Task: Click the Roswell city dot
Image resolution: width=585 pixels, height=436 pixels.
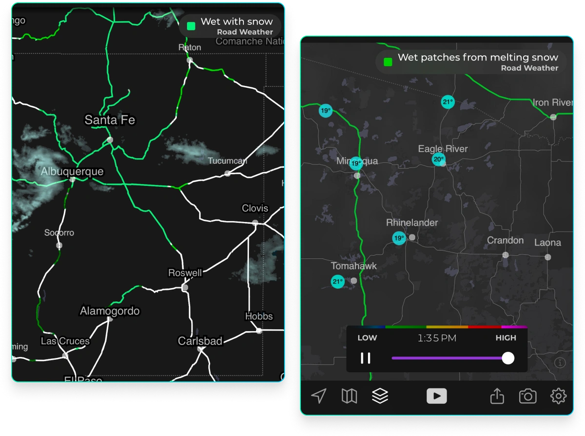Action: click(x=185, y=287)
